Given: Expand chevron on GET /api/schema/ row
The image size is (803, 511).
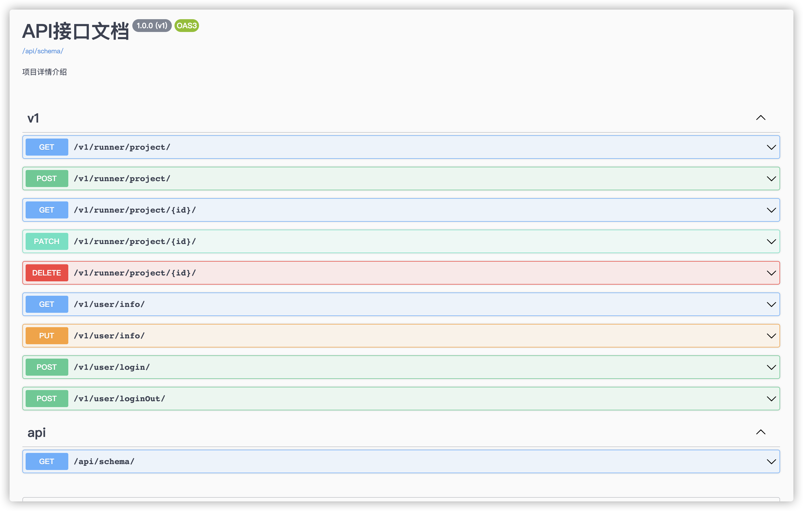Looking at the screenshot, I should pos(771,462).
